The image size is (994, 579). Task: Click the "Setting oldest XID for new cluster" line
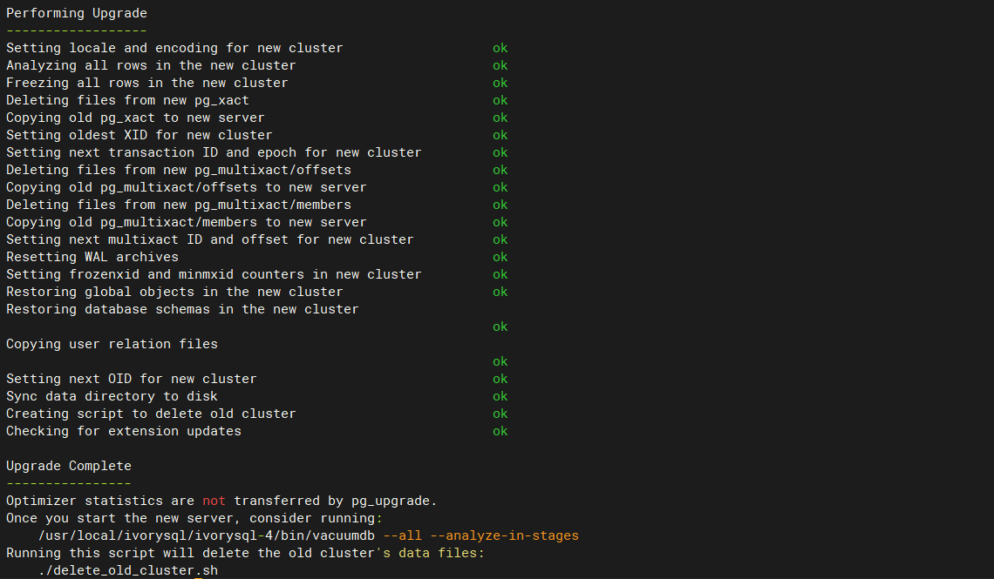pyautogui.click(x=140, y=135)
